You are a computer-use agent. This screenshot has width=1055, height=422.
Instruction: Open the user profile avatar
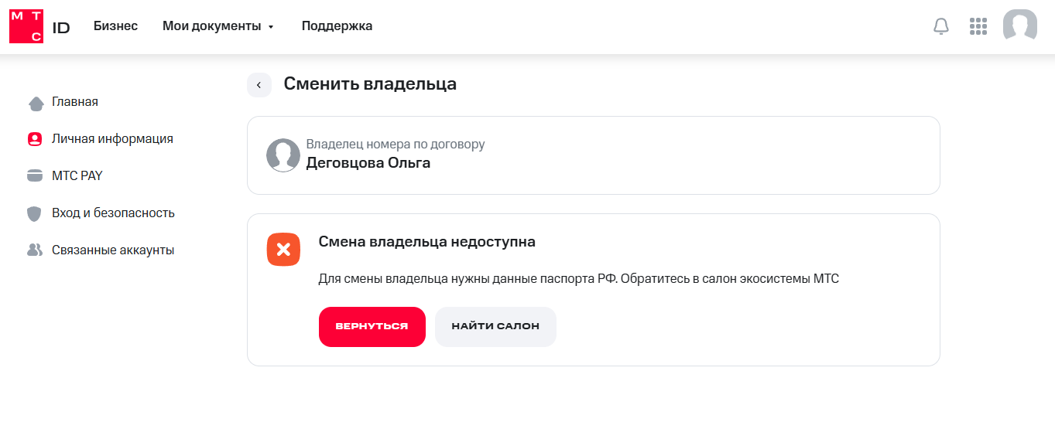click(1020, 26)
